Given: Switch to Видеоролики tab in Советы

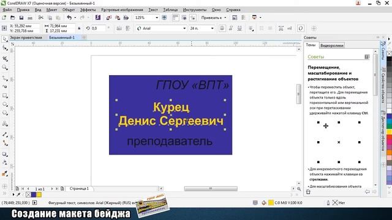Looking at the screenshot, I should click(332, 46).
